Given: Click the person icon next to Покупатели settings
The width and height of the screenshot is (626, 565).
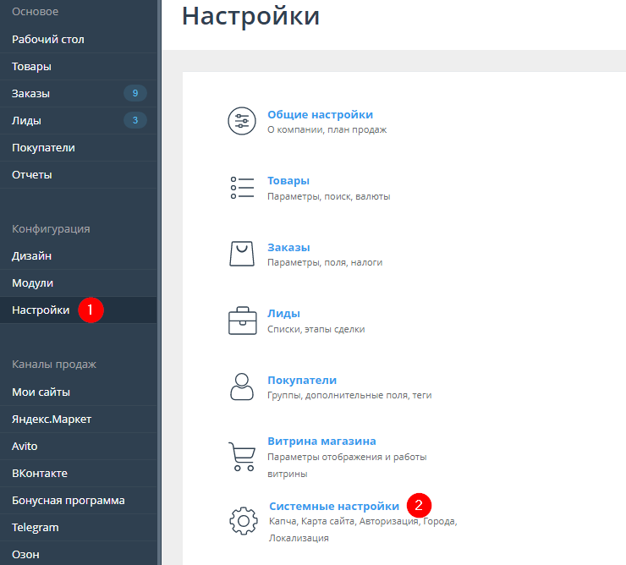Looking at the screenshot, I should [242, 387].
